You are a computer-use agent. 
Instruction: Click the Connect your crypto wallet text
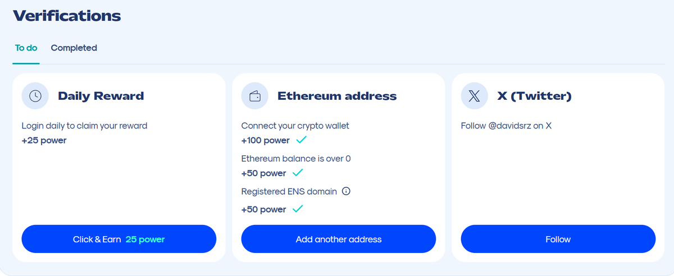point(295,126)
